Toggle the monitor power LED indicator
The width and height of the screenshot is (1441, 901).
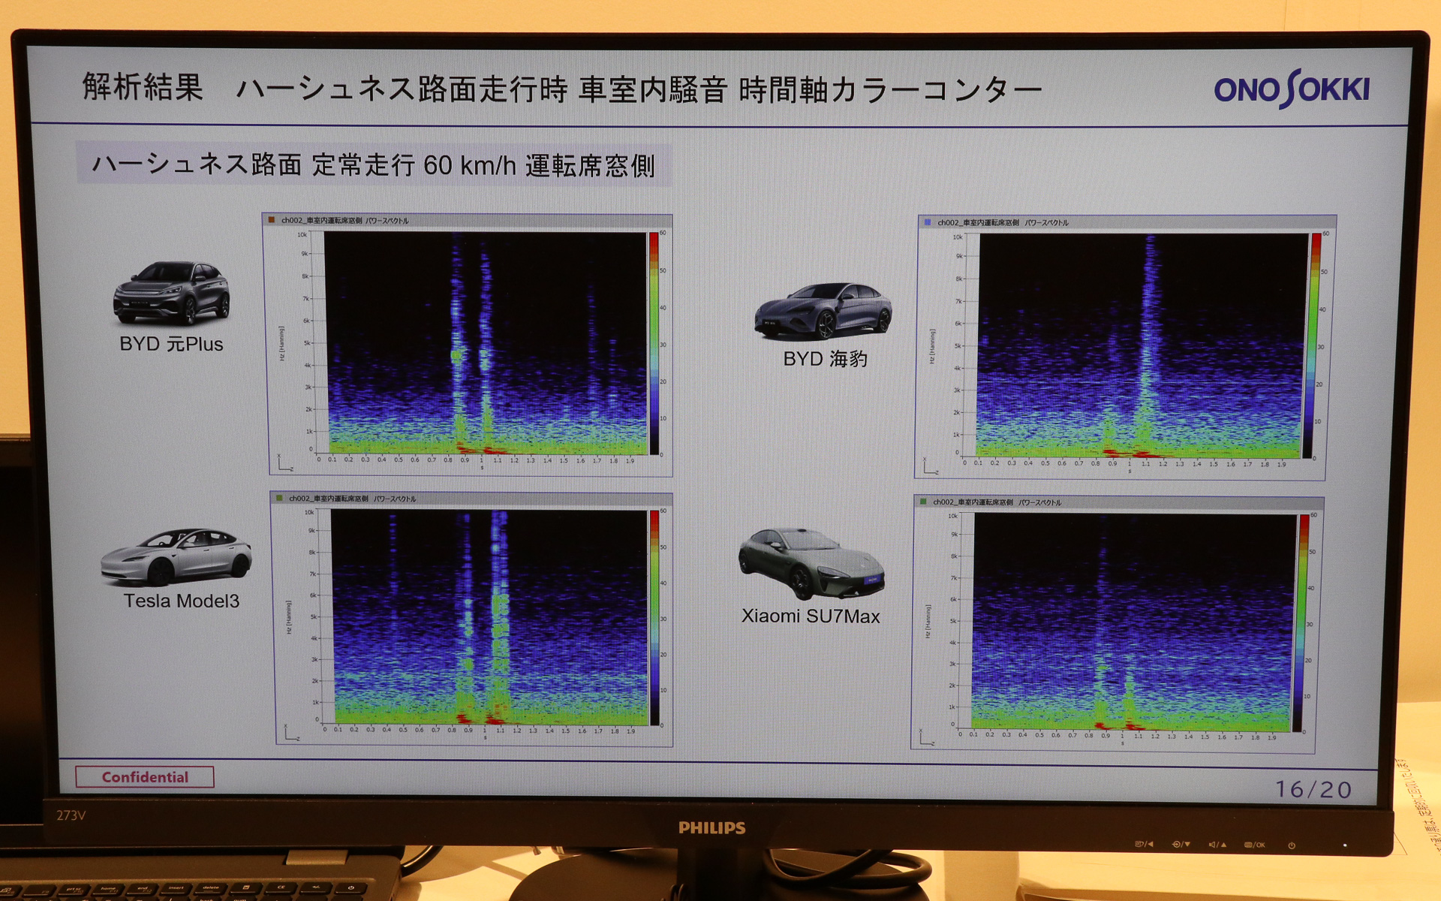pyautogui.click(x=1293, y=844)
